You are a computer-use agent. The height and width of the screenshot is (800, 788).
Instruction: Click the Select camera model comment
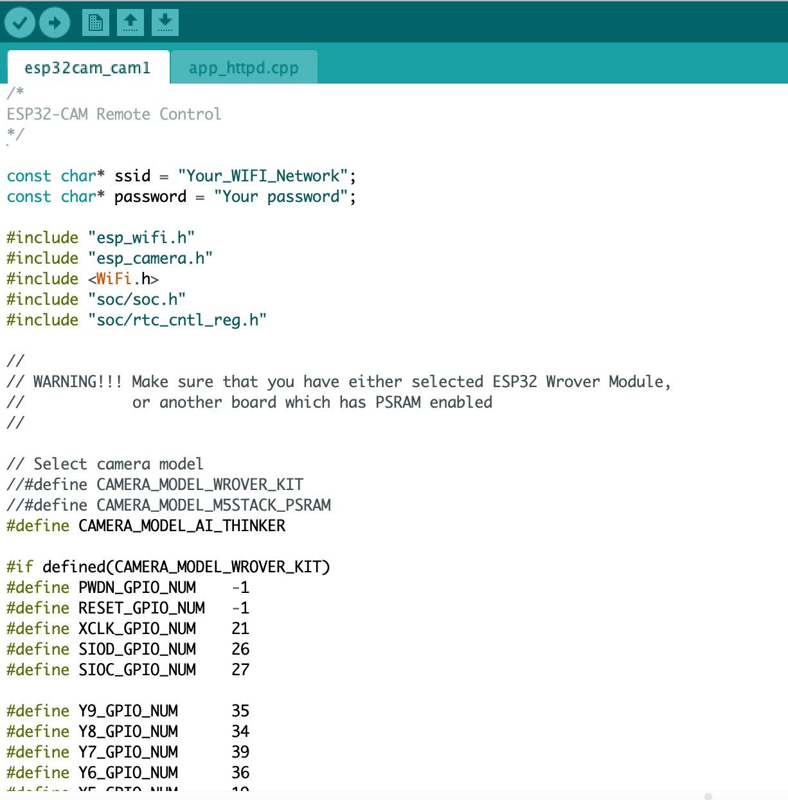105,464
